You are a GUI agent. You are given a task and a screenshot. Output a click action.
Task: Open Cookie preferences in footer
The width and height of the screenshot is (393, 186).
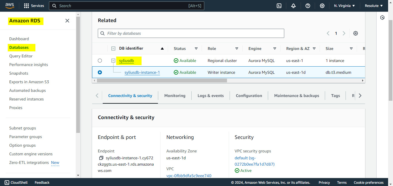tap(369, 183)
